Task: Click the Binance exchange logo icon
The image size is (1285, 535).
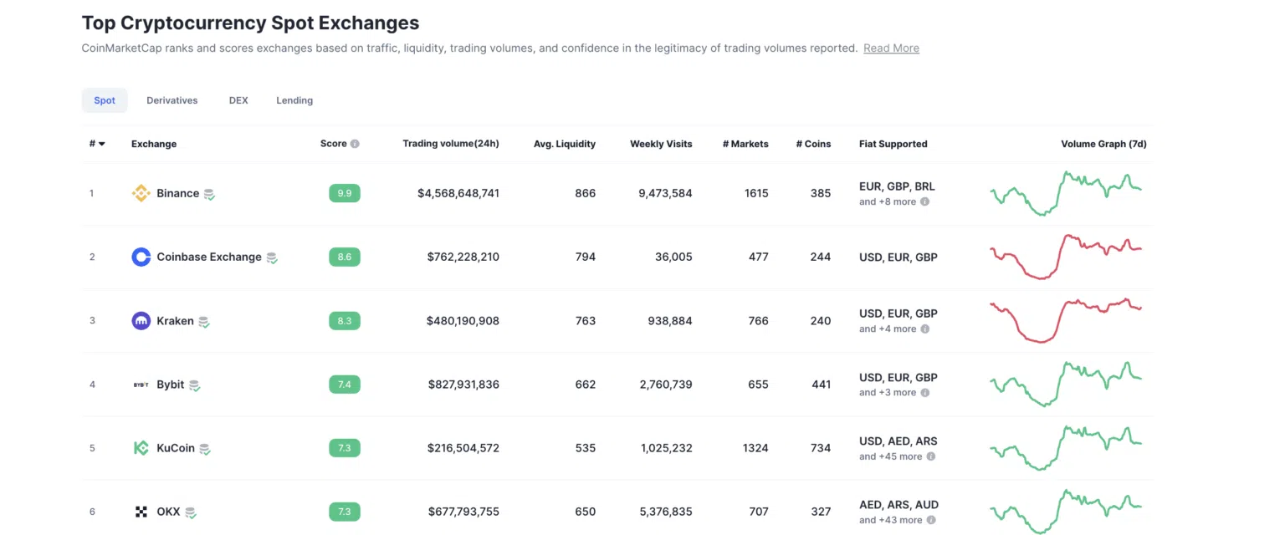Action: click(x=141, y=193)
